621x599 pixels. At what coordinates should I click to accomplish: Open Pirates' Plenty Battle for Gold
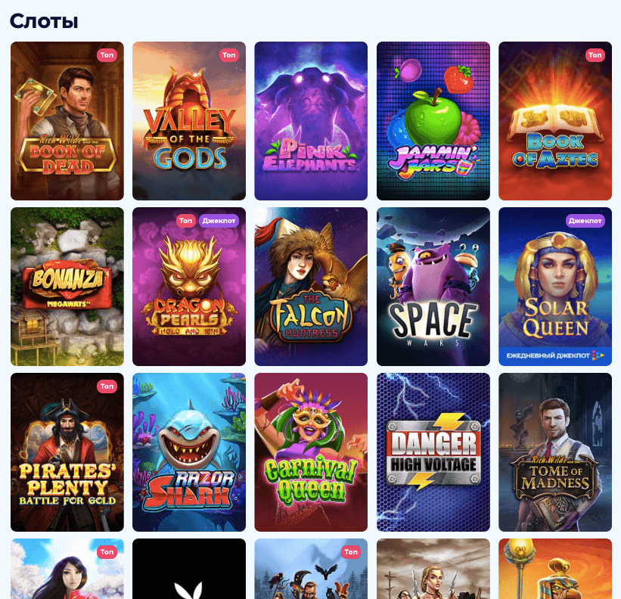(67, 452)
